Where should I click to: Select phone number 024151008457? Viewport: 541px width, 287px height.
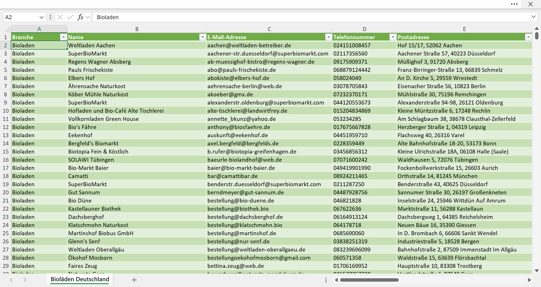(x=365, y=45)
